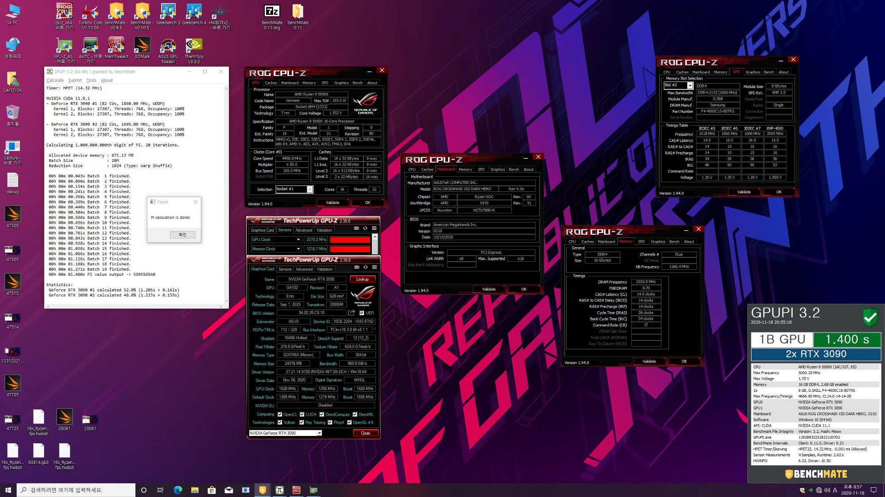The height and width of the screenshot is (497, 885).
Task: Open the SAFEDISK desktop icon
Action: [x=13, y=82]
